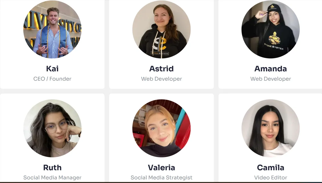Open Astrid's profile picture
The image size is (322, 183).
(162, 29)
